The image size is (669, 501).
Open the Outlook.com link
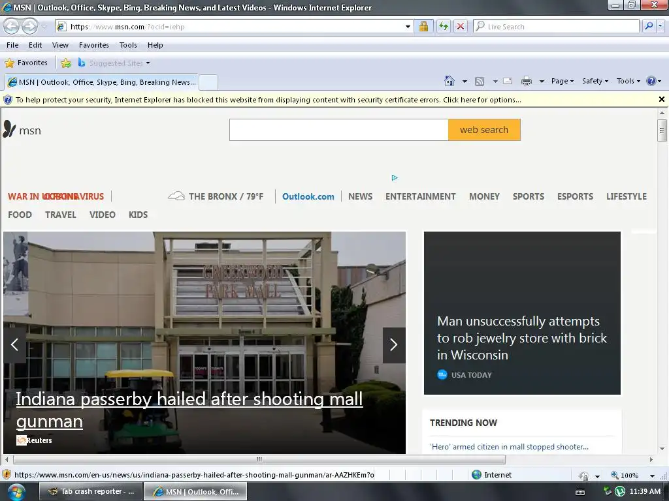coord(308,196)
